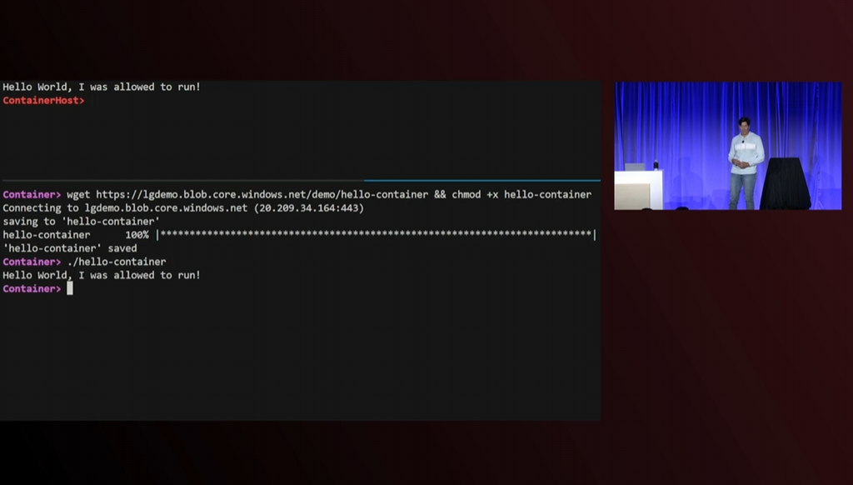Click the speaker video thumbnail
853x485 pixels.
(x=728, y=146)
